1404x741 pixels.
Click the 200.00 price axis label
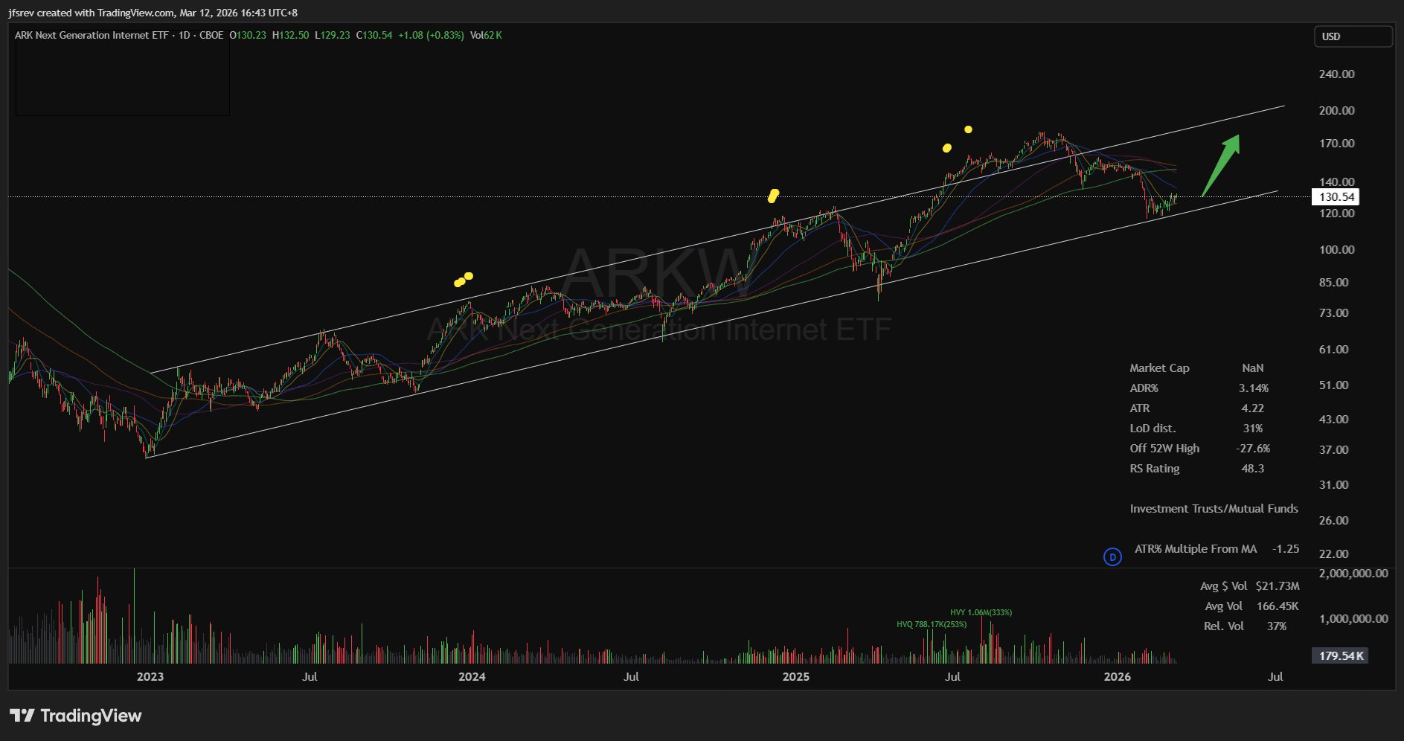[1336, 110]
